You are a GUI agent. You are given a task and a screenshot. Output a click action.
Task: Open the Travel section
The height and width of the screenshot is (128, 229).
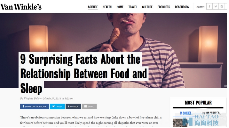coord(133,7)
